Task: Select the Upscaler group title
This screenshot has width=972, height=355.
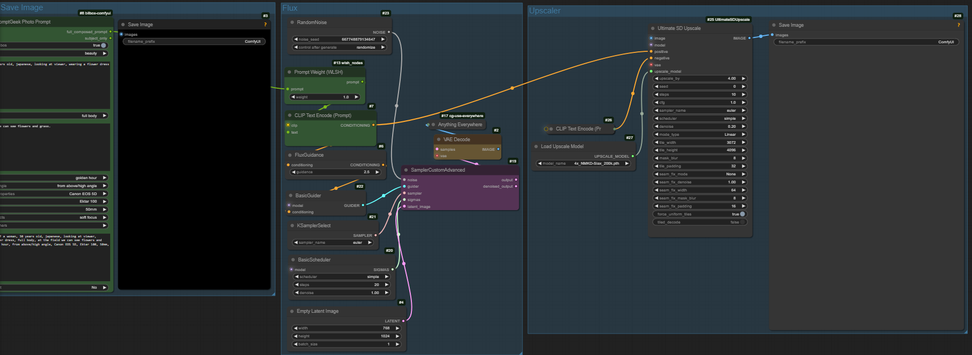Action: 545,11
